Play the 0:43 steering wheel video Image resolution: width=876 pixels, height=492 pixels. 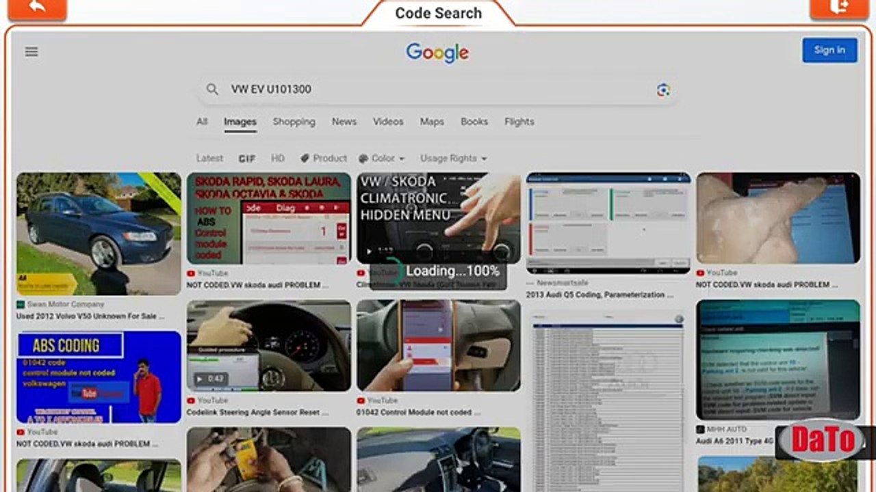pyautogui.click(x=200, y=379)
